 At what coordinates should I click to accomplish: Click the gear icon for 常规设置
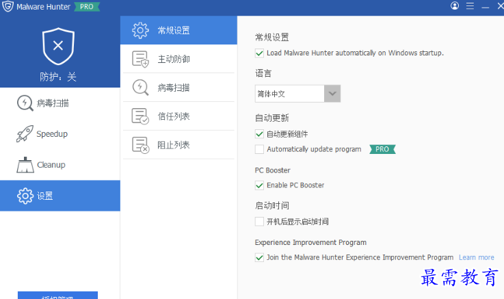pyautogui.click(x=140, y=31)
